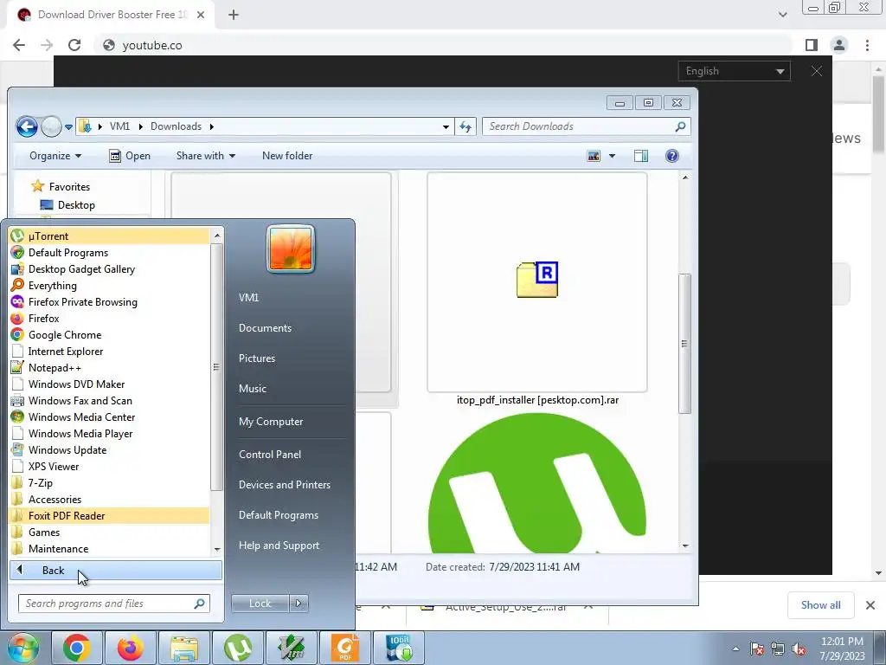Expand the Accessories folder
This screenshot has height=665, width=886.
click(x=109, y=498)
